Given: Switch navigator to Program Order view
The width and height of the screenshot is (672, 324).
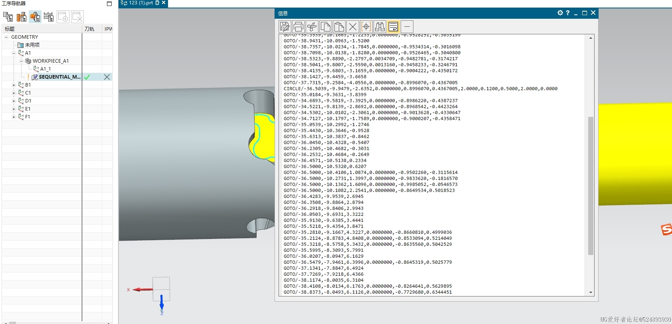Looking at the screenshot, I should tap(8, 17).
